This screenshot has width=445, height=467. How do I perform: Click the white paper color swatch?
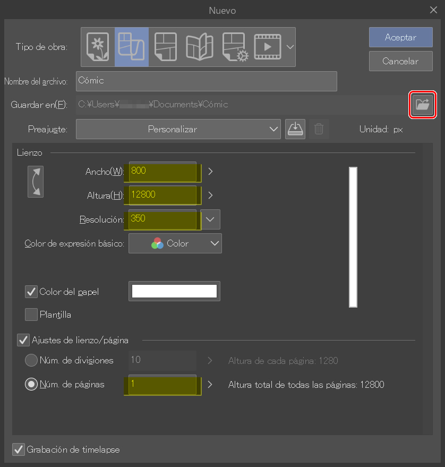point(174,291)
